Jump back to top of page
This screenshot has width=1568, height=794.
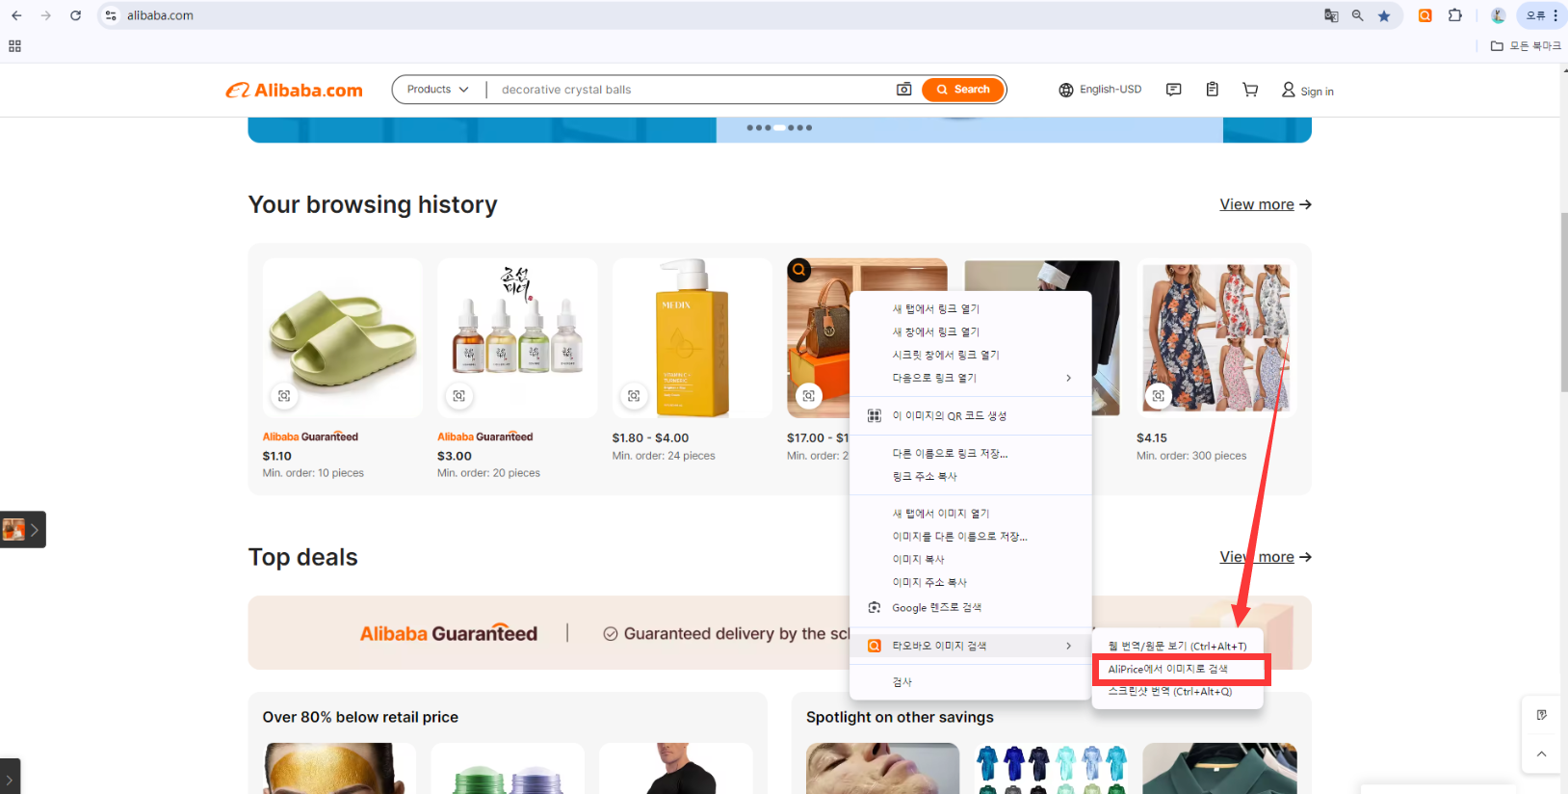[1542, 754]
